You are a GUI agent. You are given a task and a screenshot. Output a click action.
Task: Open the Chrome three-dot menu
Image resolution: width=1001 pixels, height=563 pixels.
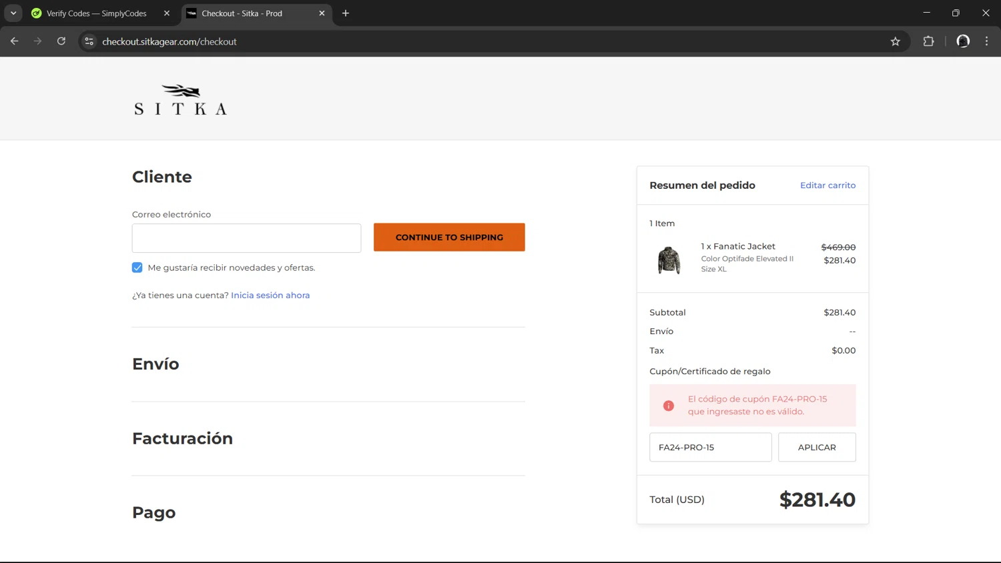pyautogui.click(x=986, y=41)
